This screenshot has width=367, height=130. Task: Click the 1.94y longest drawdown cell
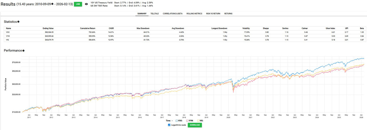click(225, 32)
